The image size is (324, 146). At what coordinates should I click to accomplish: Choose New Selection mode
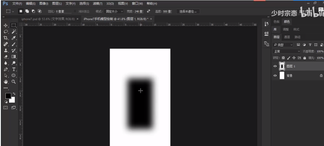21,11
